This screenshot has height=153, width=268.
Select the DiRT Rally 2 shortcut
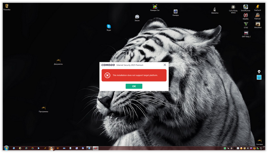(x=246, y=34)
